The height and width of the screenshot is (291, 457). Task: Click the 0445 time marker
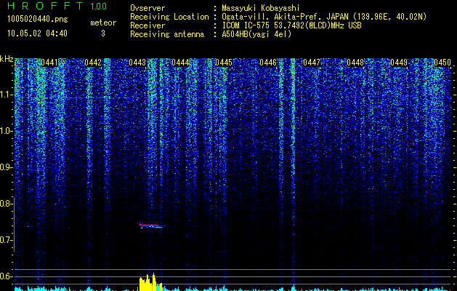pyautogui.click(x=224, y=63)
